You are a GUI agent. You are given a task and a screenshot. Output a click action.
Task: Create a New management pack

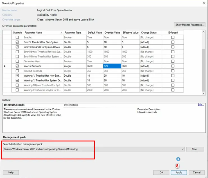(195, 149)
